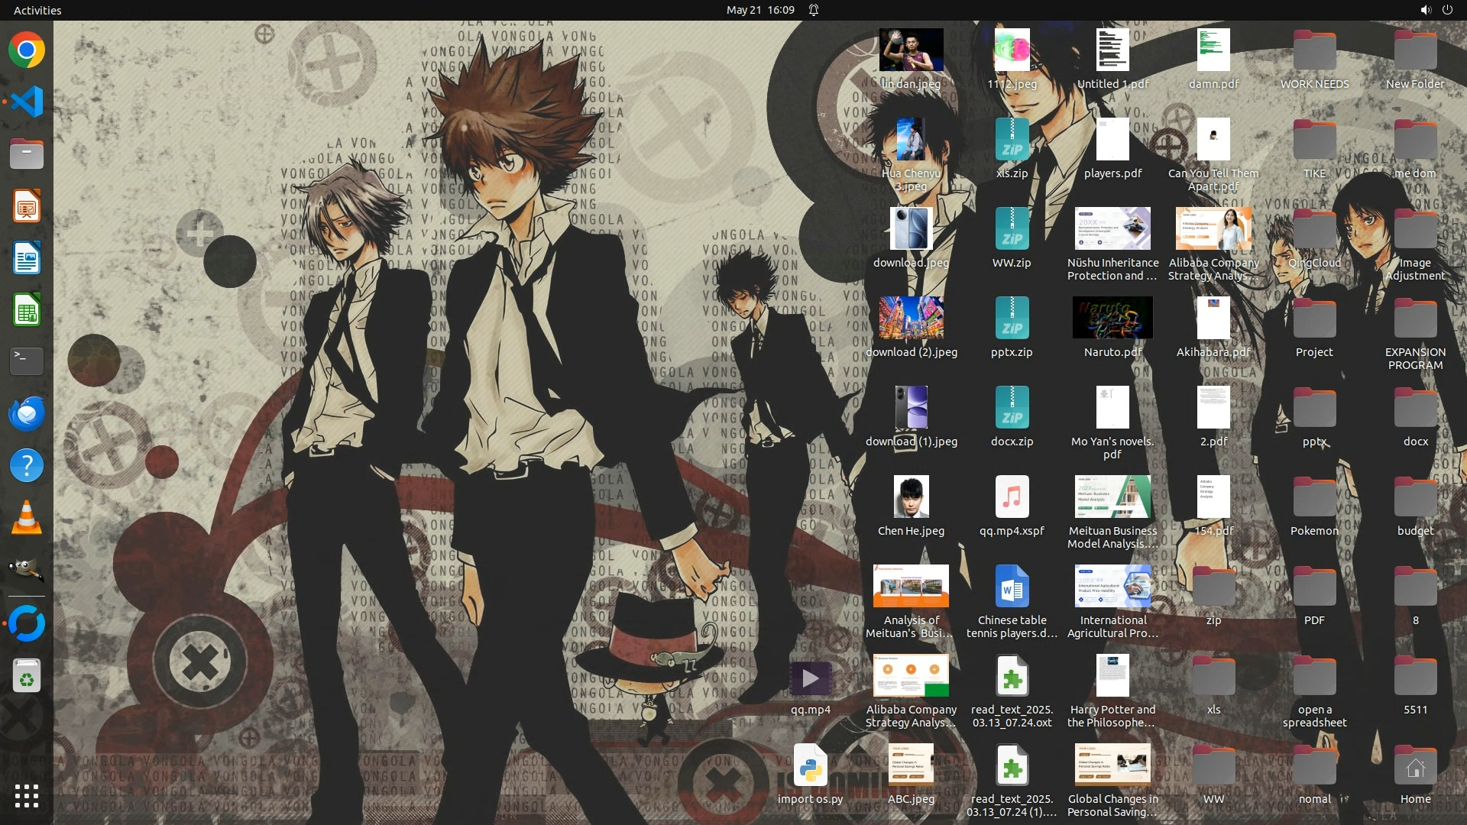Click the notification bell indicator
1467x825 pixels.
[x=814, y=10]
